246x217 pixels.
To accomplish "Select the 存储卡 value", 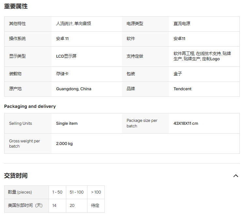I will tap(62, 74).
